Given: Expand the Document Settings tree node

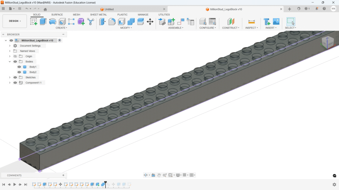Looking at the screenshot, I should (x=10, y=46).
